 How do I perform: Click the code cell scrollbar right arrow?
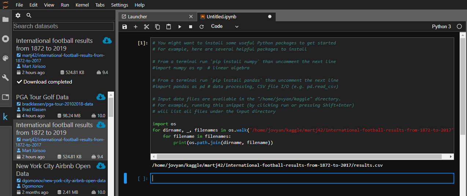click(451, 156)
